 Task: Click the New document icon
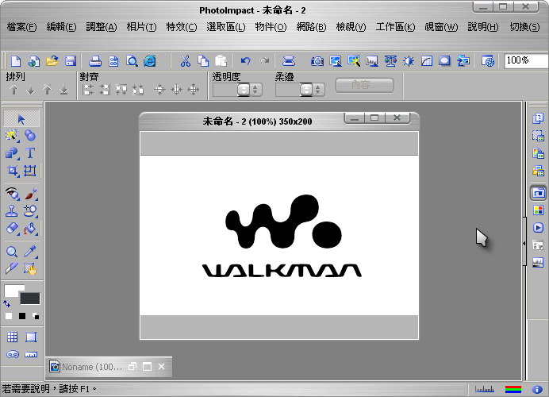[16, 61]
